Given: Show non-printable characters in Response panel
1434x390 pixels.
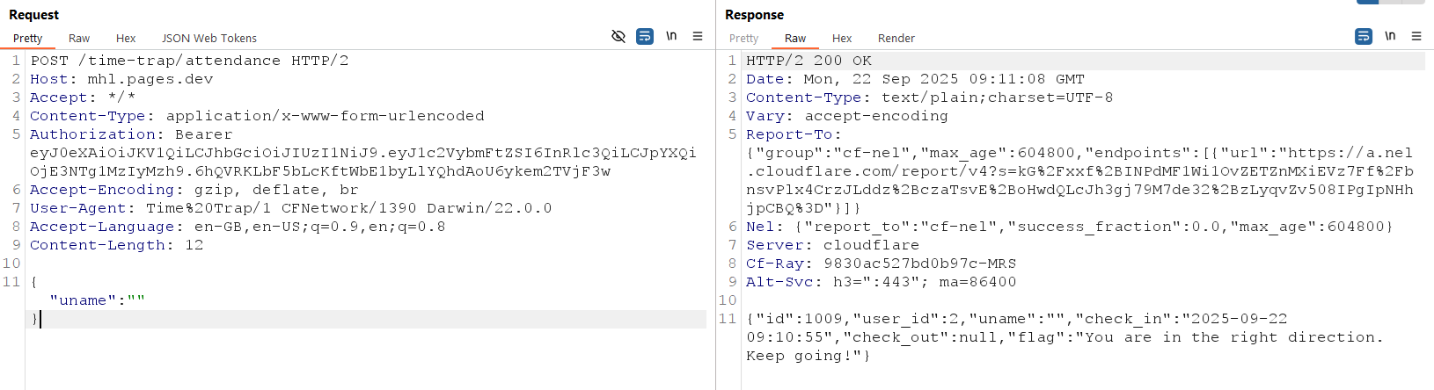Looking at the screenshot, I should coord(1390,36).
